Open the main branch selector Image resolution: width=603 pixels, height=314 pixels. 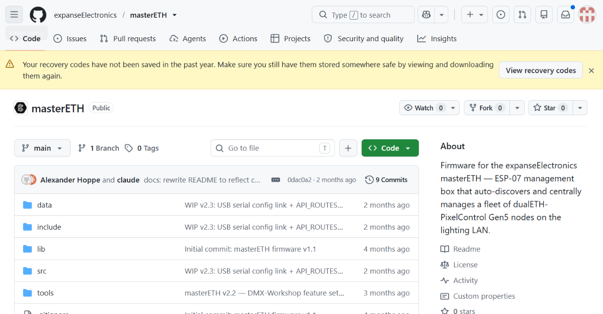coord(42,148)
